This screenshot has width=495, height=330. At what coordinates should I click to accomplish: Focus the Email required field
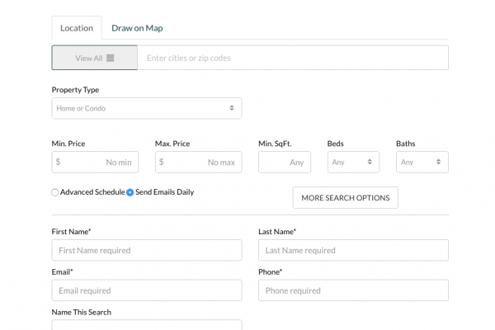[x=147, y=290]
